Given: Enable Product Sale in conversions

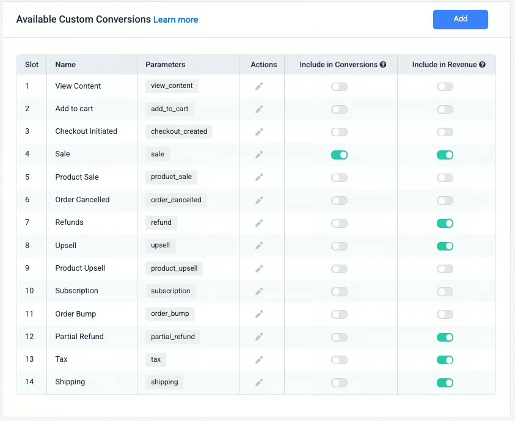Looking at the screenshot, I should point(339,178).
